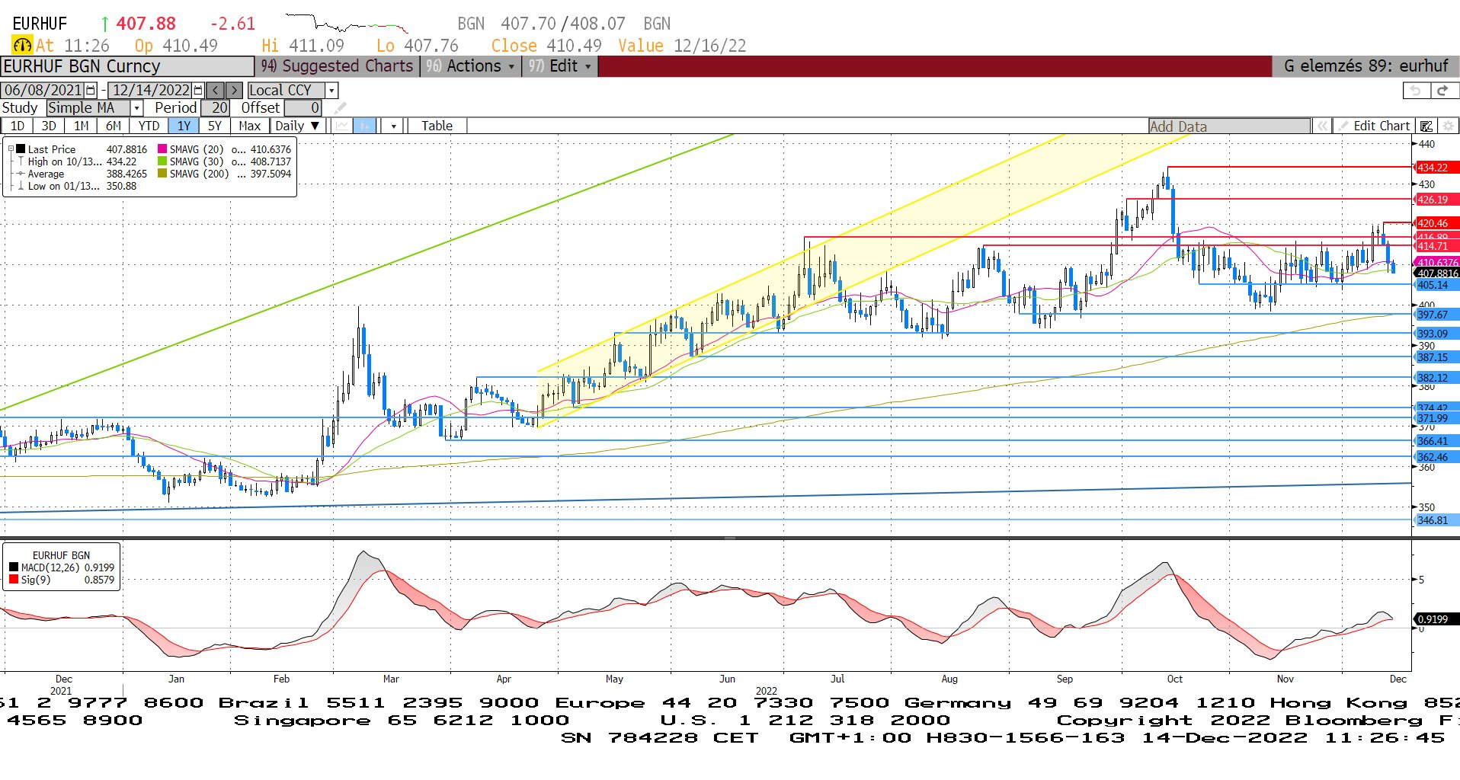
Task: Click the Add Data input field
Action: click(1230, 126)
